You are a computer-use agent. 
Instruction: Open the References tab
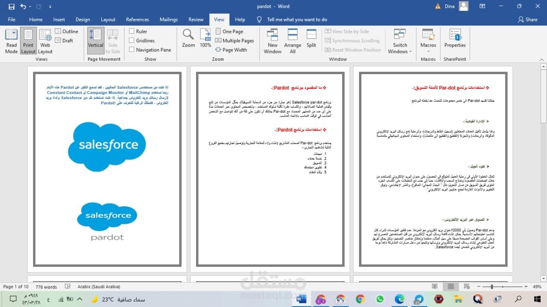(138, 19)
